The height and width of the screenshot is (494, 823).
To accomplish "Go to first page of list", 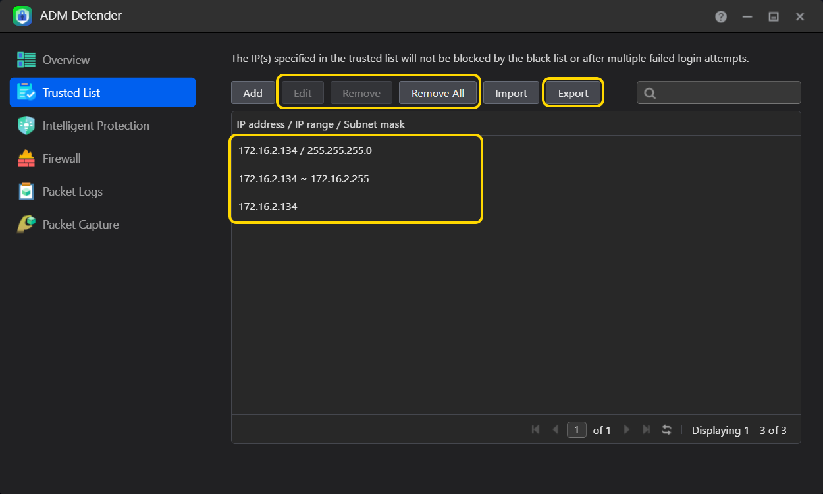I will [x=535, y=430].
